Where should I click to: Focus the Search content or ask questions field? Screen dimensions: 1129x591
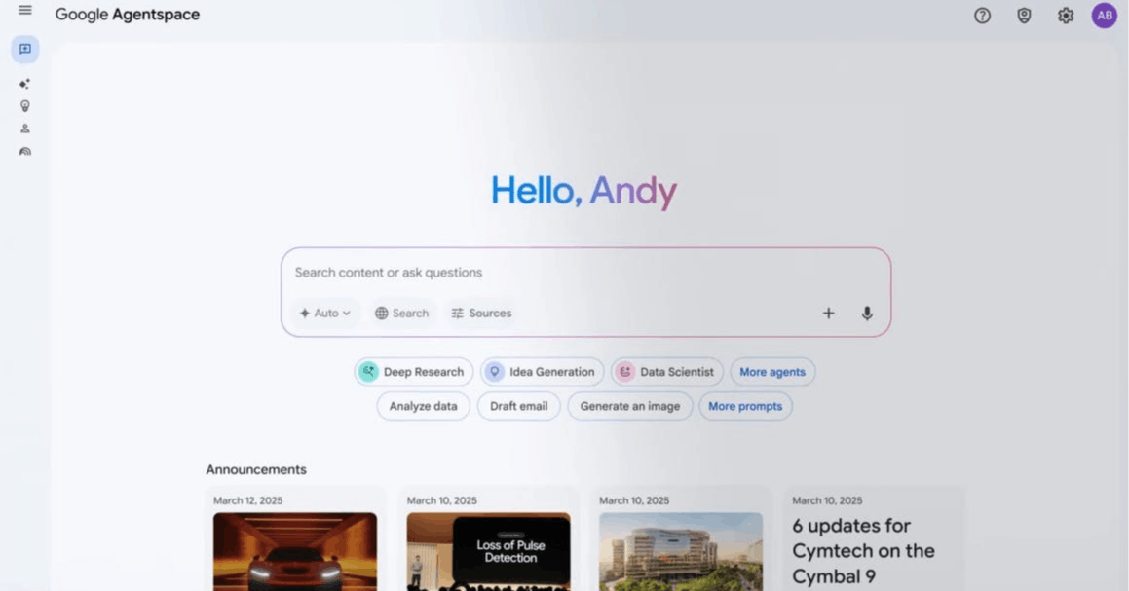coord(585,273)
